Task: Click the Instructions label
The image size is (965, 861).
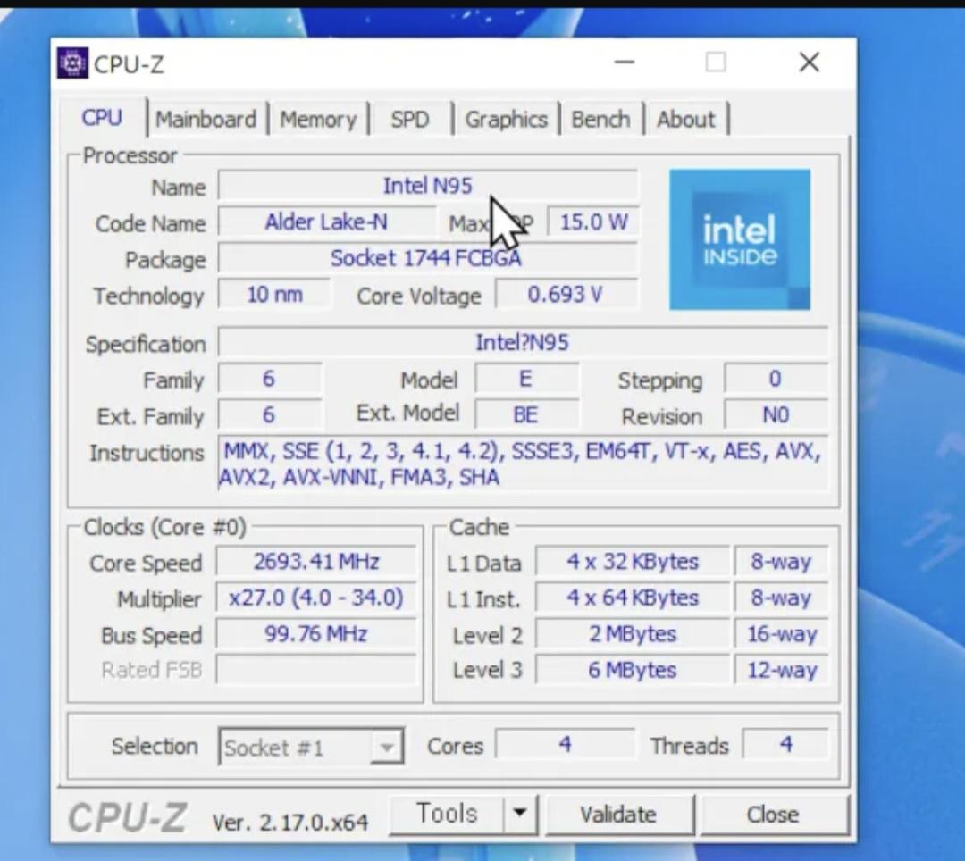Action: pos(147,453)
